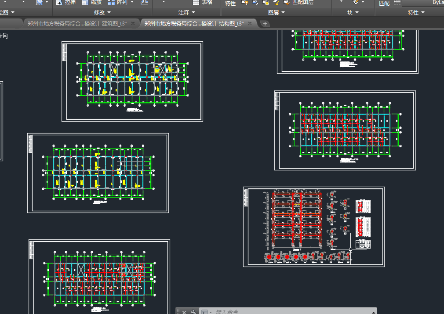This screenshot has width=444, height=314.
Task: Click the block editor icon in the Block panel
Action: pos(356,2)
